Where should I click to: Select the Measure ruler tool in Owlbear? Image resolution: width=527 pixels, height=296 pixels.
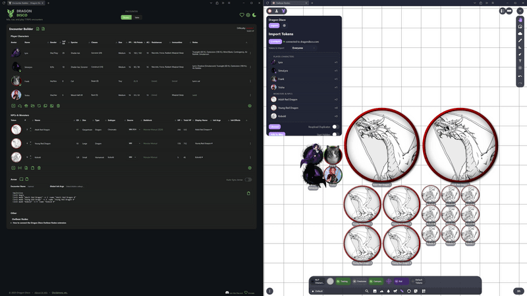pos(520,47)
